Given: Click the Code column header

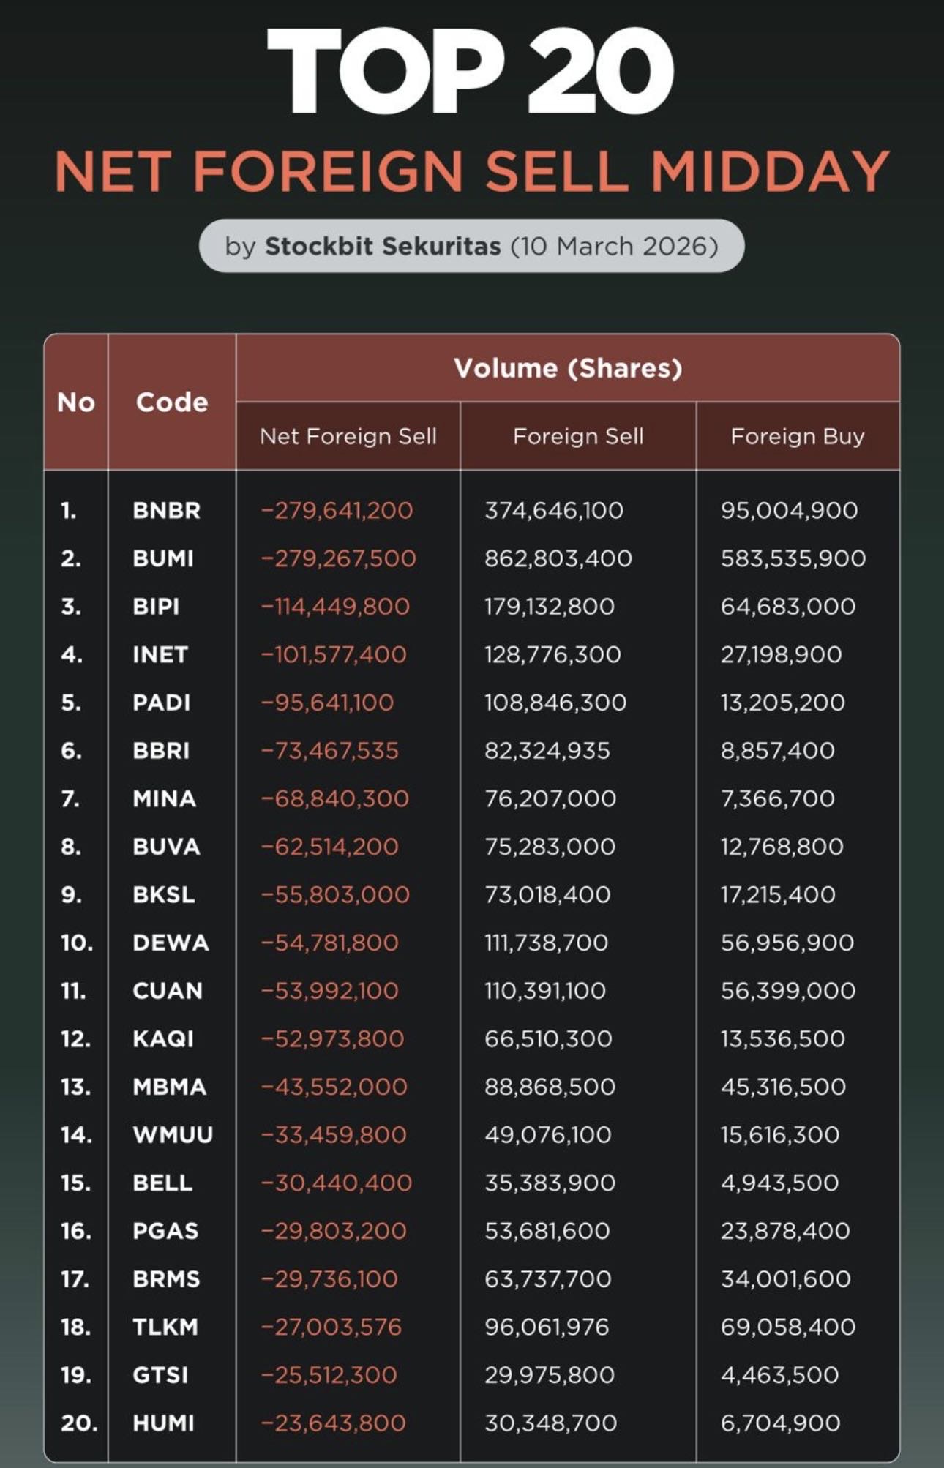Looking at the screenshot, I should (172, 402).
